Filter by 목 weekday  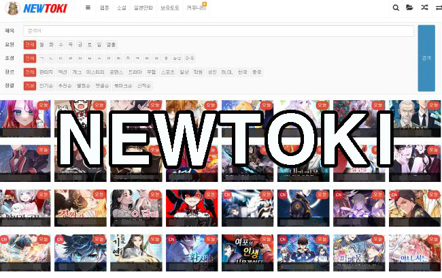(71, 44)
